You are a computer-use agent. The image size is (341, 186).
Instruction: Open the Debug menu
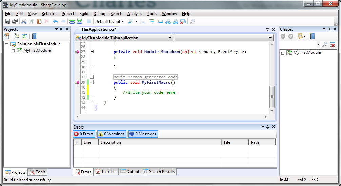(99, 14)
